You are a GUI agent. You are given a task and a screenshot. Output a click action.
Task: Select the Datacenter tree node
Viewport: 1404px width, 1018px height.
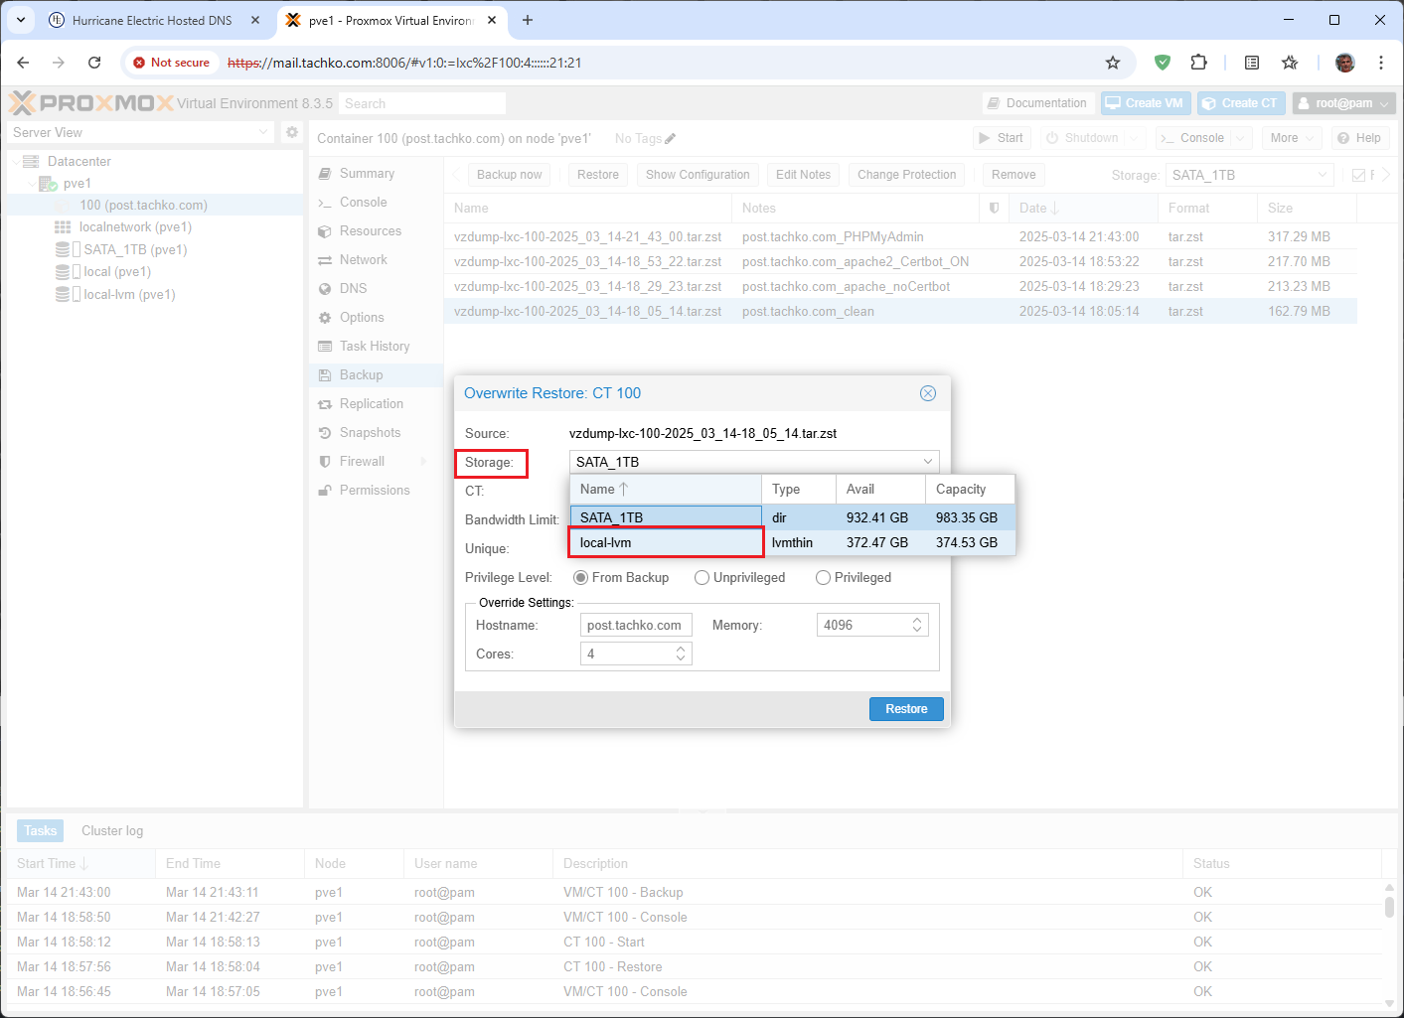click(x=79, y=162)
